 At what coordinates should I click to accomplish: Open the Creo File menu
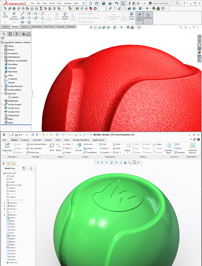5,140
